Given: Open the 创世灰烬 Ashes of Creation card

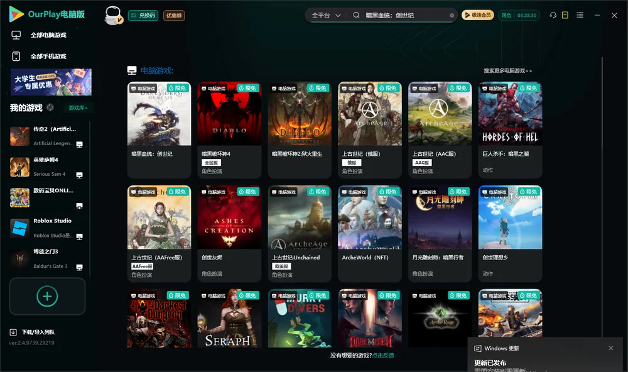Looking at the screenshot, I should 229,234.
